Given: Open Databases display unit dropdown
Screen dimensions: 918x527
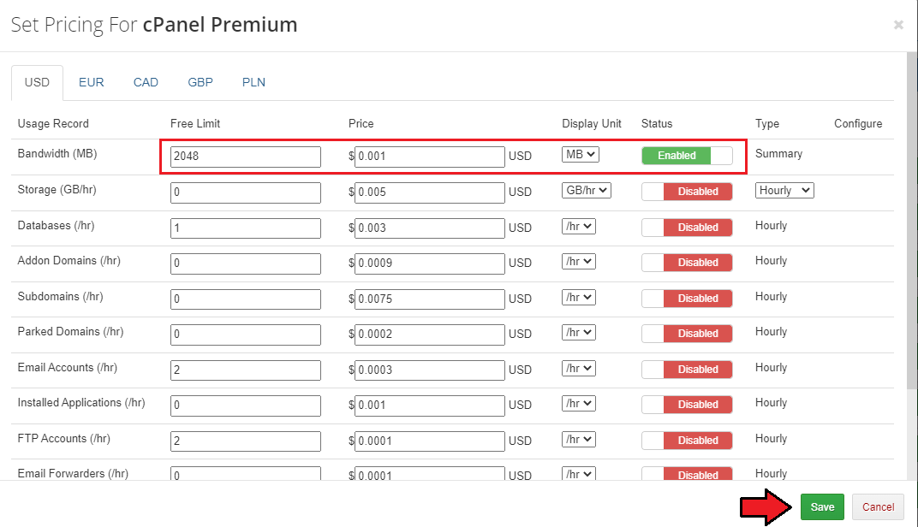Looking at the screenshot, I should coord(579,227).
